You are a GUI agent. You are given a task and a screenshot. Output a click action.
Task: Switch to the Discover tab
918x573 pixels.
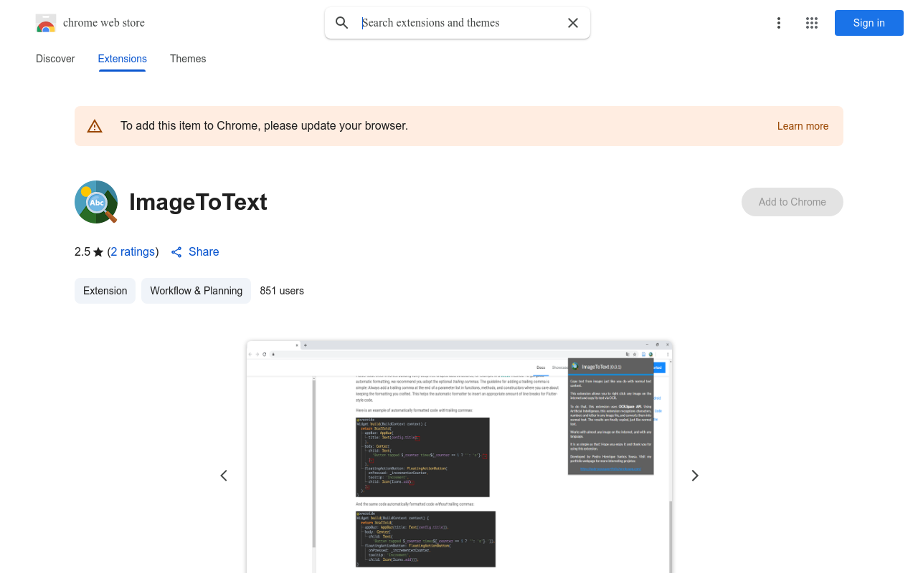click(55, 59)
